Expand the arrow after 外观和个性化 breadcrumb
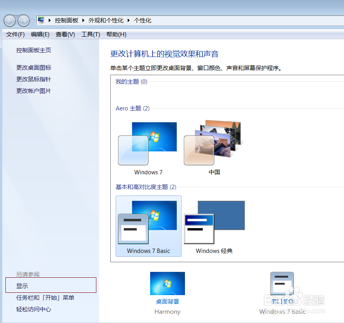 (128, 21)
